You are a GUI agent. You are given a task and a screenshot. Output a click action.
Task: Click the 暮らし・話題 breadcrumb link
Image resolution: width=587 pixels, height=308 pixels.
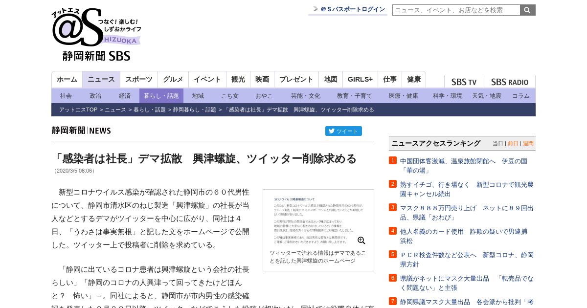150,110
